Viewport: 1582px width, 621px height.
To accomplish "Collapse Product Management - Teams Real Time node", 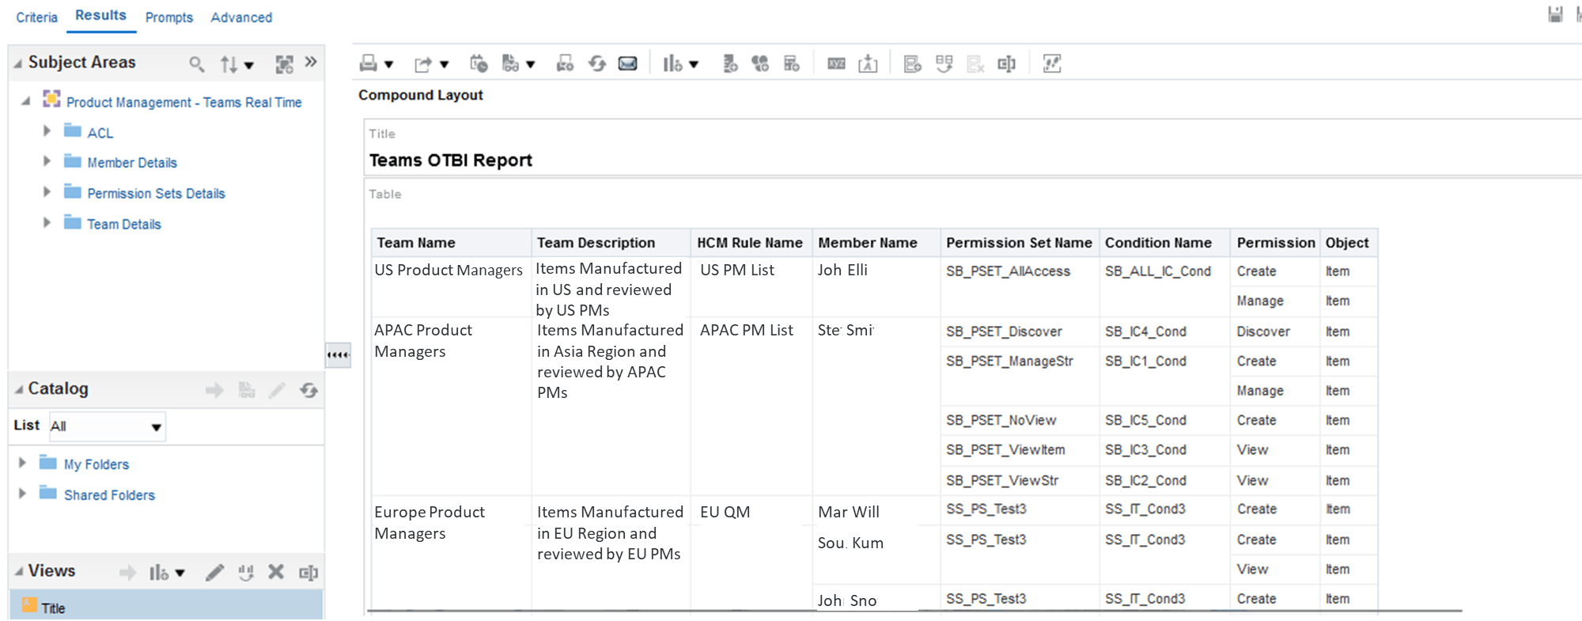I will pos(26,100).
